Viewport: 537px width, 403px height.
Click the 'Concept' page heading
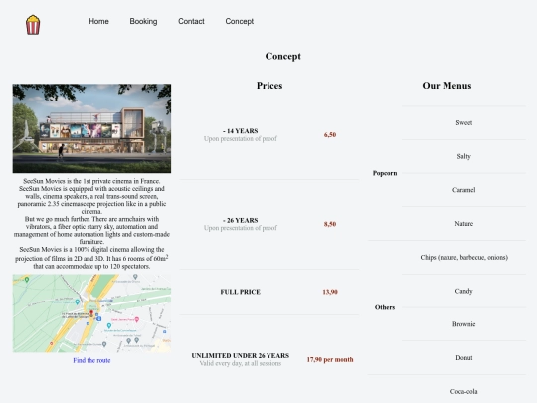[282, 56]
